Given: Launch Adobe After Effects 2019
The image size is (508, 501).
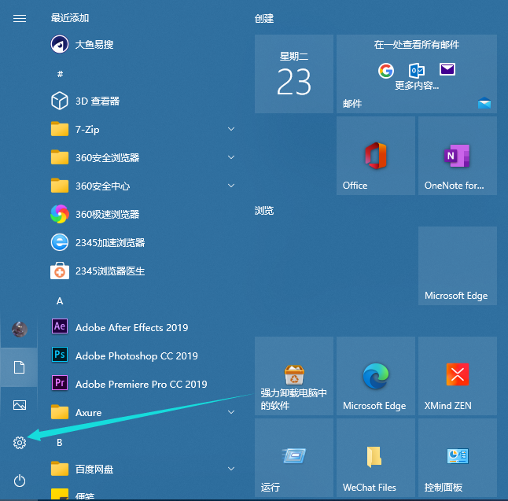Looking at the screenshot, I should pos(131,327).
